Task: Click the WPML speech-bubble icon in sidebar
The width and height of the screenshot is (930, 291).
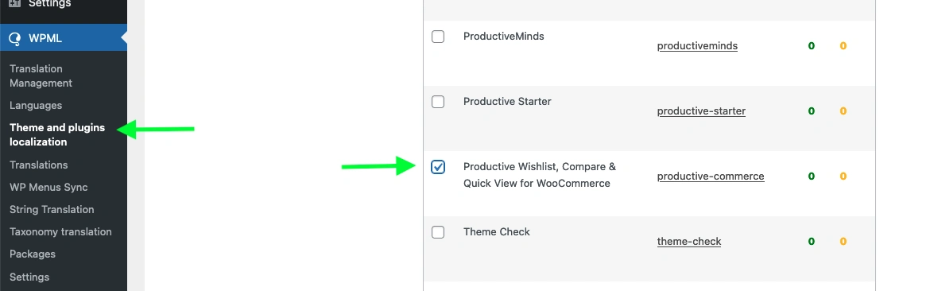Action: 15,39
